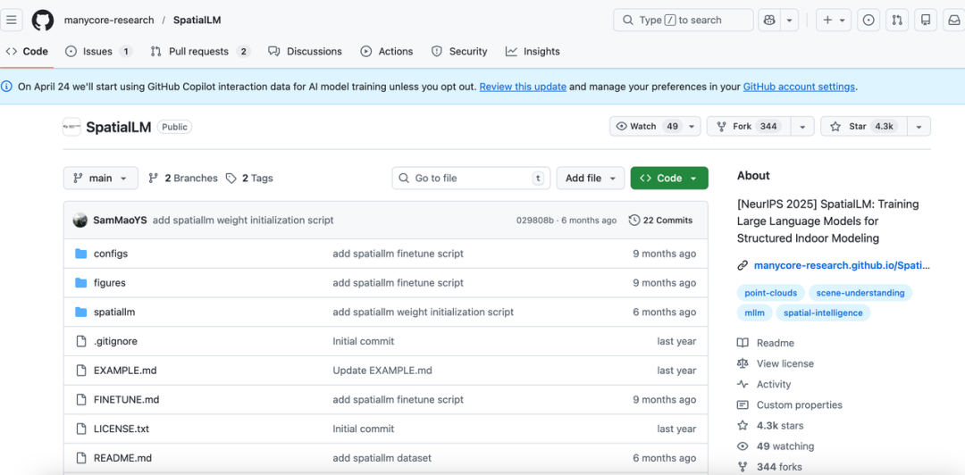965x475 pixels.
Task: Expand the green Code dropdown
Action: (668, 179)
